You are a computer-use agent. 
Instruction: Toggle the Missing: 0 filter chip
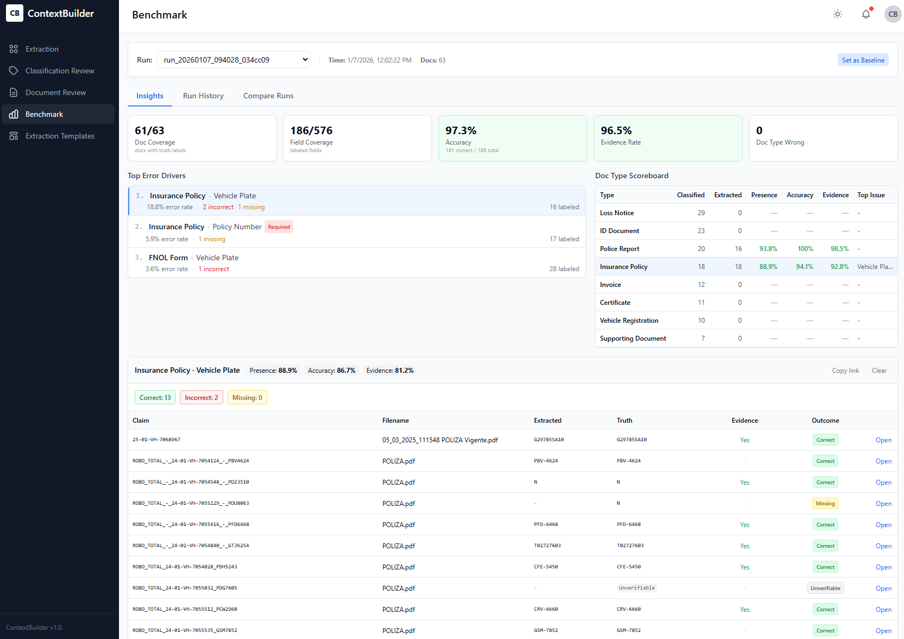(247, 397)
